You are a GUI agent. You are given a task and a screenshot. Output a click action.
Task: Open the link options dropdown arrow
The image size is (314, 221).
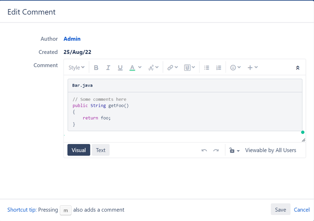(176, 67)
